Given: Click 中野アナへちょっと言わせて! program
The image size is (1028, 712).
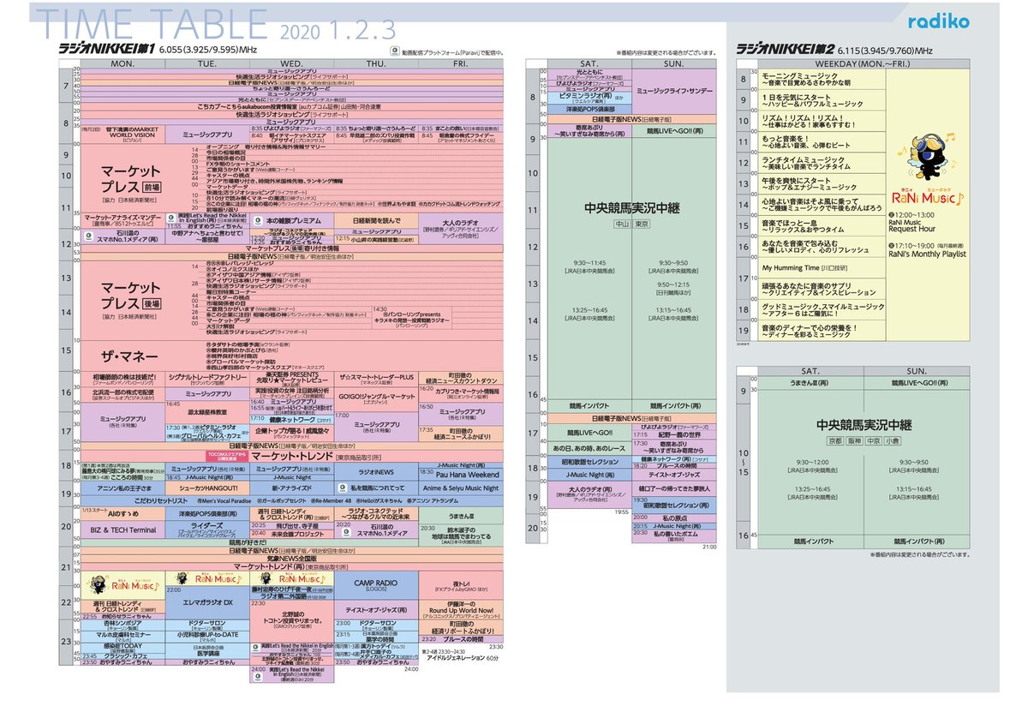Looking at the screenshot, I should 206,236.
